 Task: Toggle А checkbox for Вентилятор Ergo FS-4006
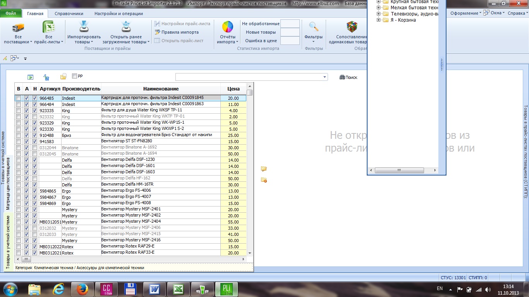point(27,191)
